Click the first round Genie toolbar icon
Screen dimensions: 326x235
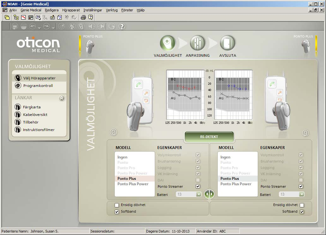pyautogui.click(x=15, y=26)
